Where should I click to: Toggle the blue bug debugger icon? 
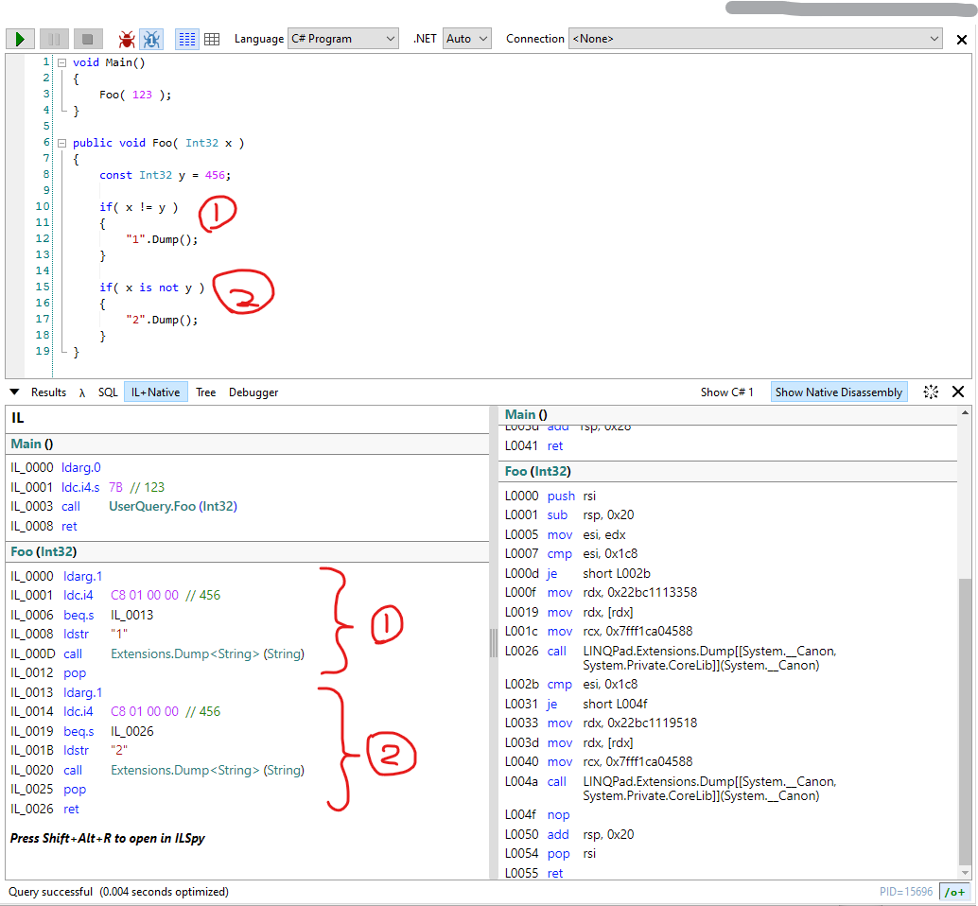click(x=151, y=40)
